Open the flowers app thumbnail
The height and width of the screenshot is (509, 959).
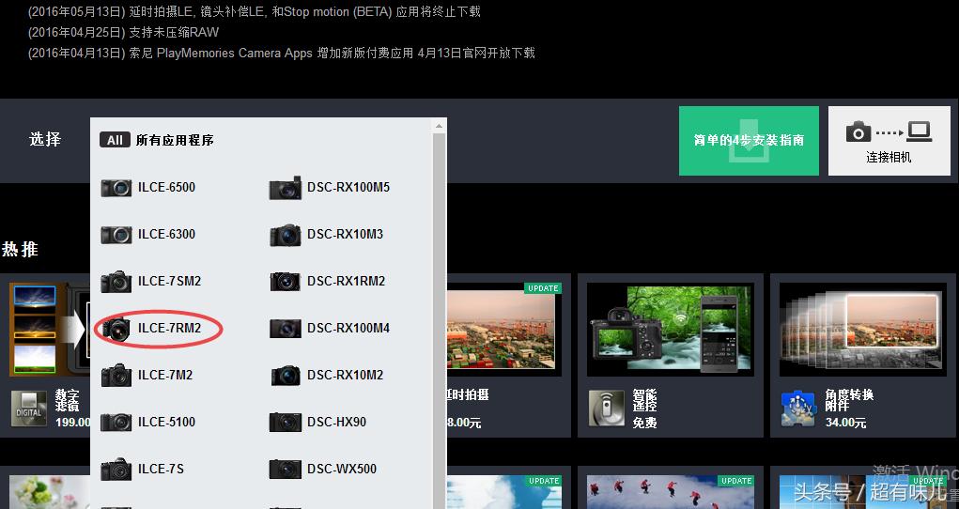pos(48,492)
